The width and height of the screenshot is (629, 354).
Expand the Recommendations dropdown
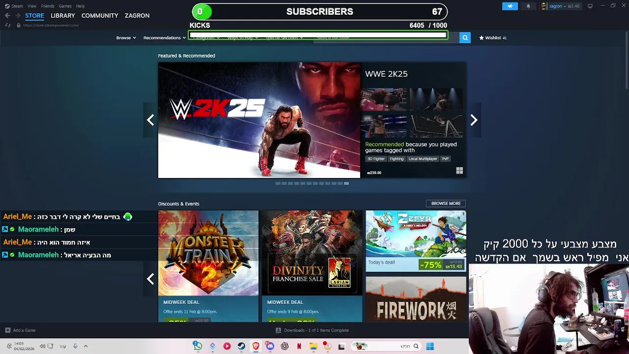pos(165,38)
